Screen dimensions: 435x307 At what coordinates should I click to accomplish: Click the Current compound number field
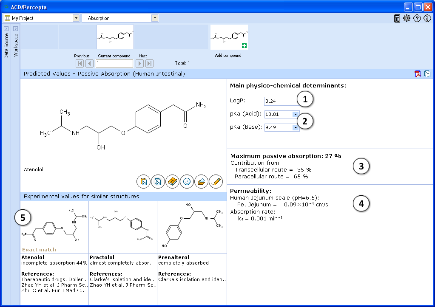[114, 63]
